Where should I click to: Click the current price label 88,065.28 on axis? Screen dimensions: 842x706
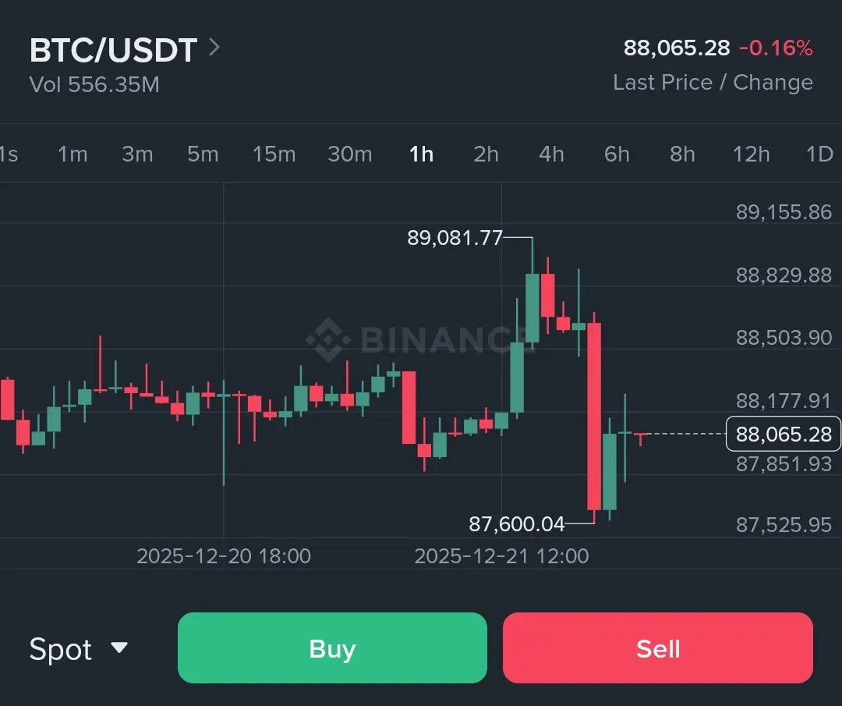click(783, 434)
